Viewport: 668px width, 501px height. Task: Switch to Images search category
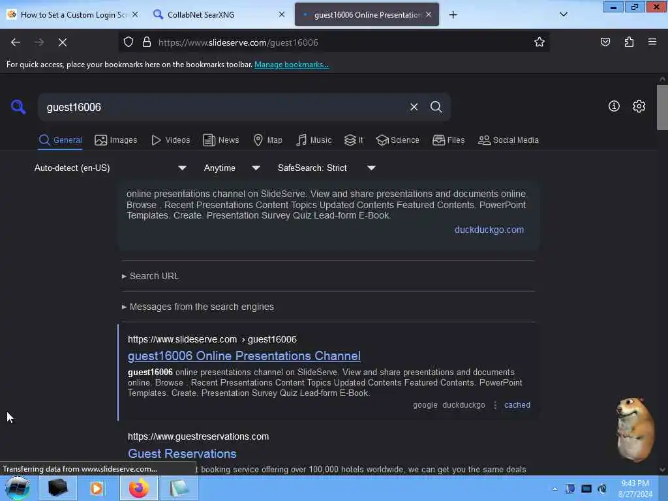(116, 140)
